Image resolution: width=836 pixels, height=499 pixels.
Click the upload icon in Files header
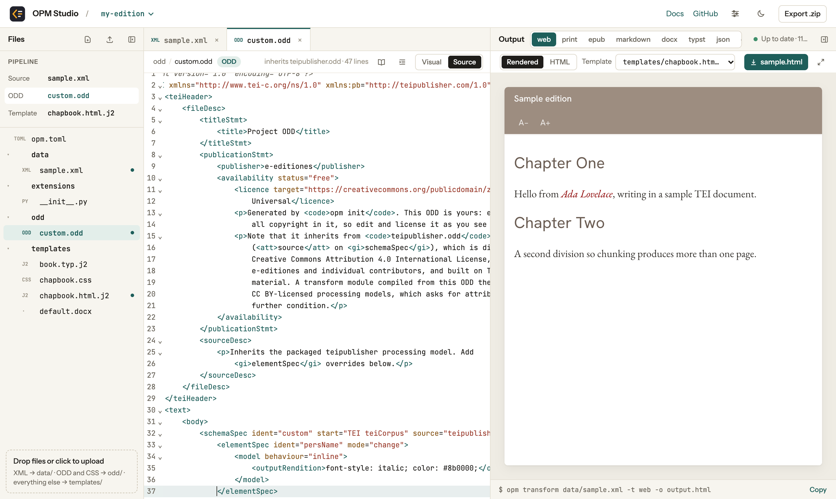pos(110,39)
